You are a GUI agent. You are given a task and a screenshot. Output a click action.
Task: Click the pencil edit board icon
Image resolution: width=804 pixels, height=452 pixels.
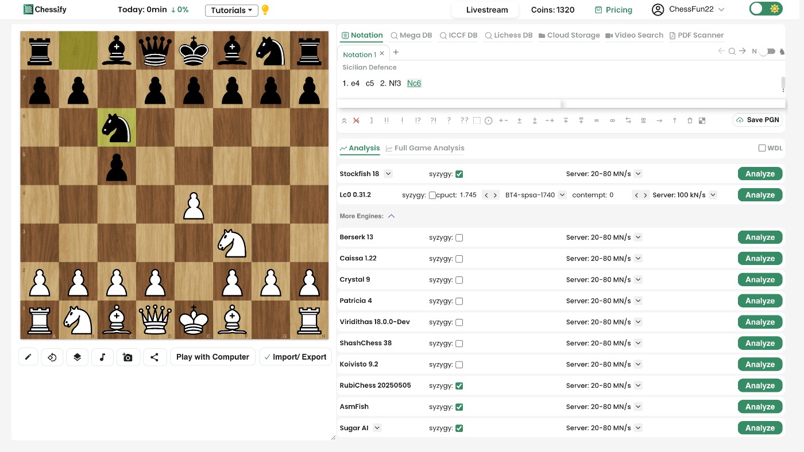[x=28, y=357]
